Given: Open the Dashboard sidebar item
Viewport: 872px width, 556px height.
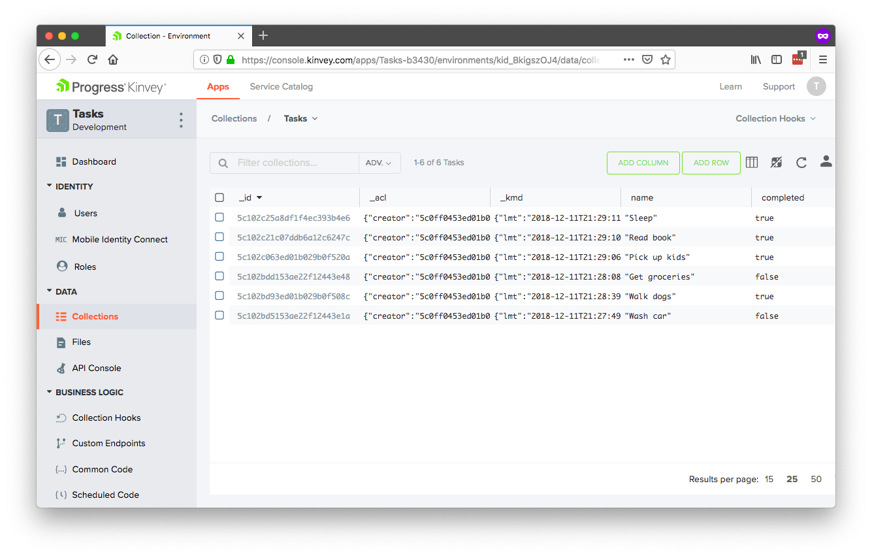Looking at the screenshot, I should point(93,162).
